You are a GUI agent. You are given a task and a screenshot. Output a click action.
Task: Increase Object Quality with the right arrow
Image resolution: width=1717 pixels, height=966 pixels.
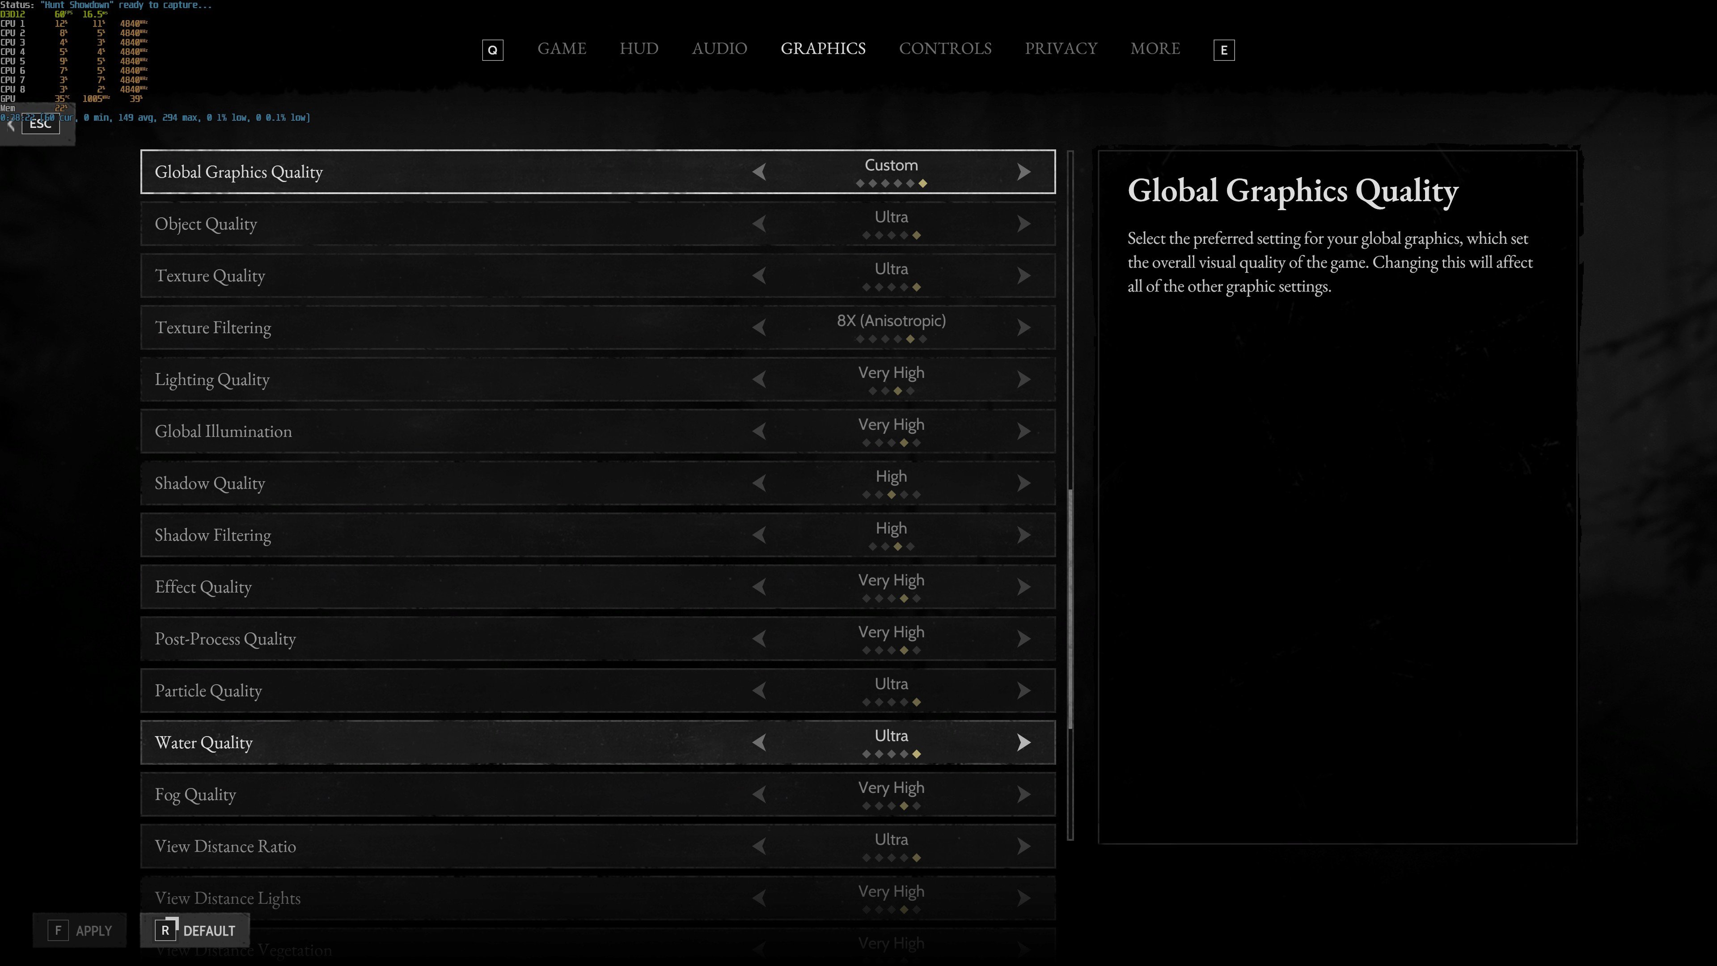1023,224
